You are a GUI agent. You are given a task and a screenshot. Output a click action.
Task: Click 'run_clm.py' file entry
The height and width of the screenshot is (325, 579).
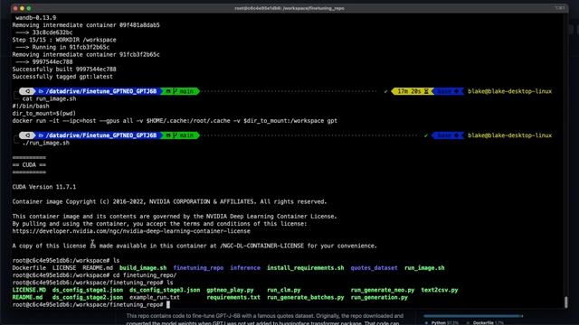[x=283, y=290]
